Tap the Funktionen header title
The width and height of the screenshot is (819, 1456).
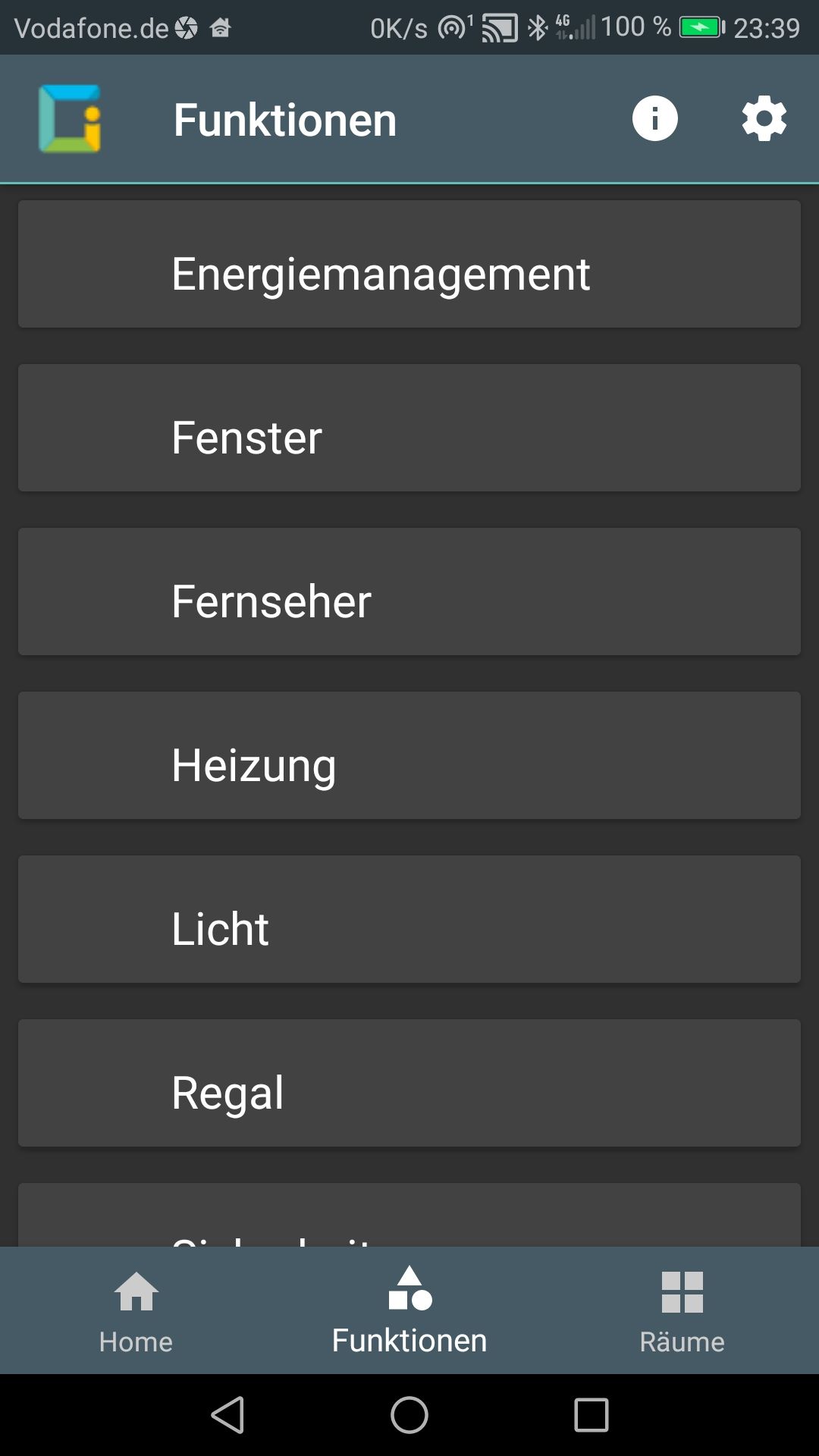tap(285, 120)
